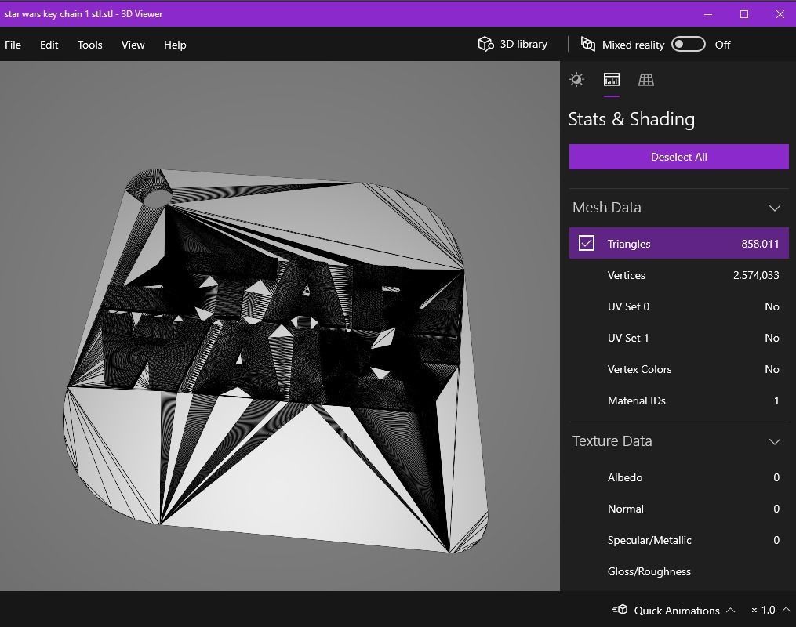Click the Mixed reality Off label
Viewport: 796px width, 627px height.
(x=722, y=45)
